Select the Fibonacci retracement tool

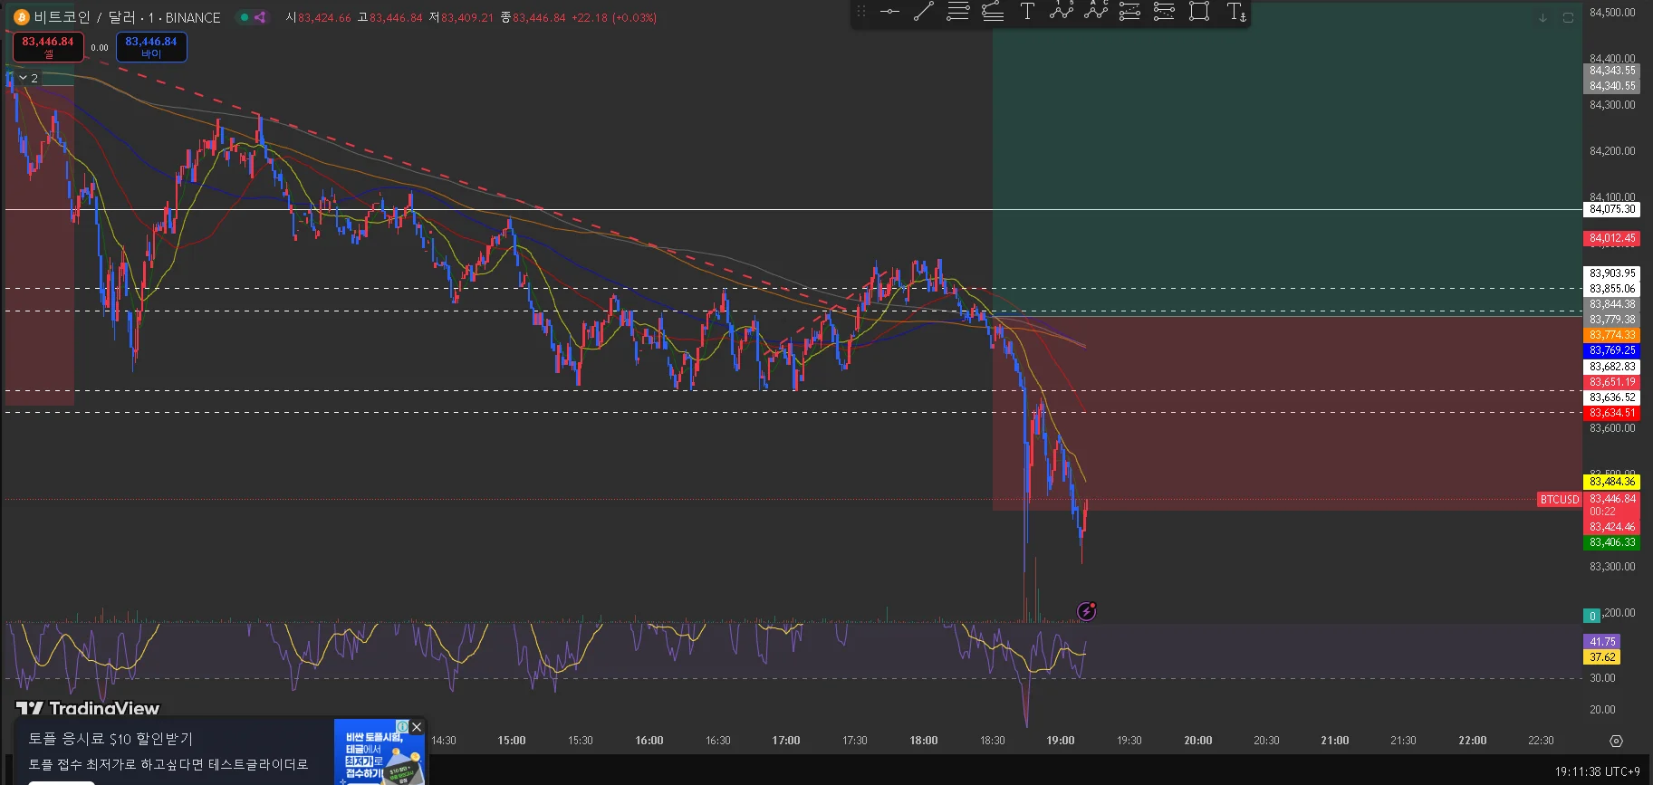click(958, 12)
